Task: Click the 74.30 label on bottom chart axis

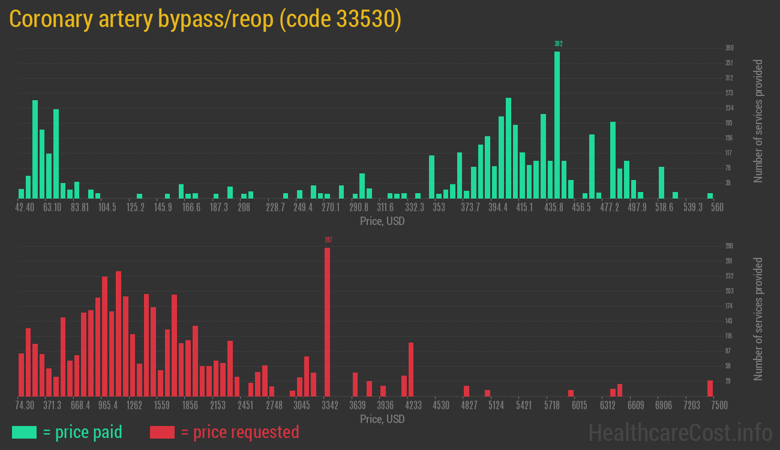Action: (x=25, y=406)
